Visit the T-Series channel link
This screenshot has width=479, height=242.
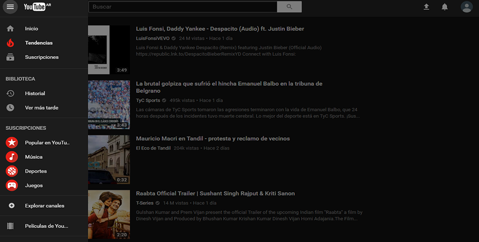tap(145, 203)
